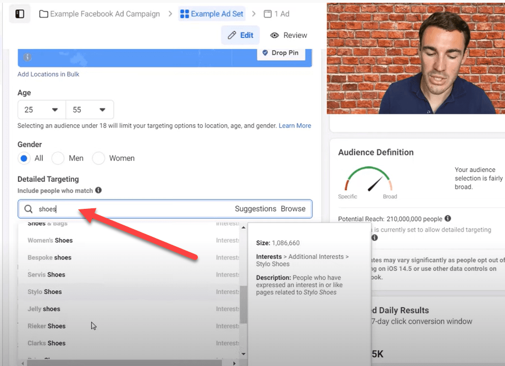Open the maximum age dropdown showing 55
The height and width of the screenshot is (366, 505).
90,110
